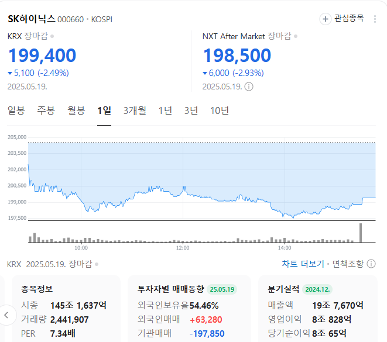Click 당기순이익 value 8조 65억
The image size is (387, 342).
329,334
